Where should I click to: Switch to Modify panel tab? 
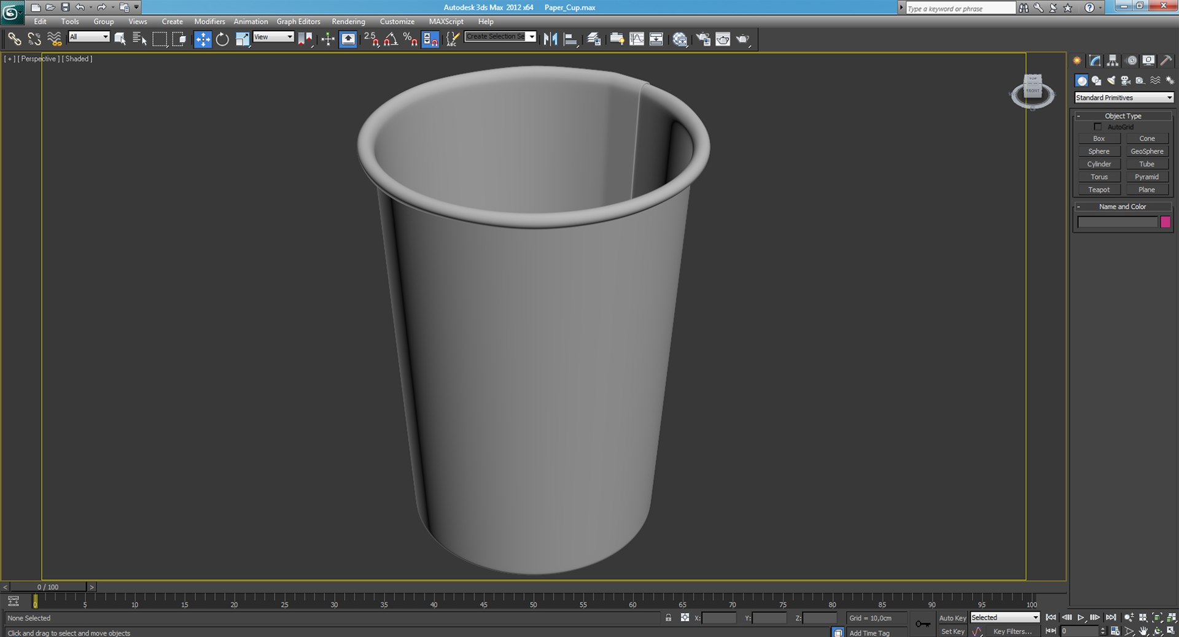pos(1095,60)
